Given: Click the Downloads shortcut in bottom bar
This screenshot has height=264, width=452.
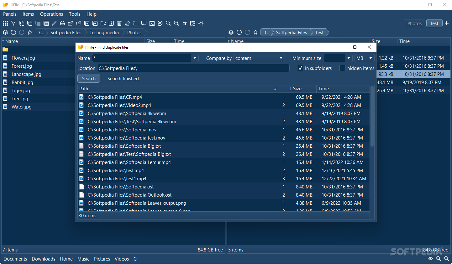Looking at the screenshot, I should click(x=44, y=259).
